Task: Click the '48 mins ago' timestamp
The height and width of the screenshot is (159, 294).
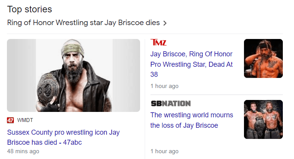Action: coord(23,151)
